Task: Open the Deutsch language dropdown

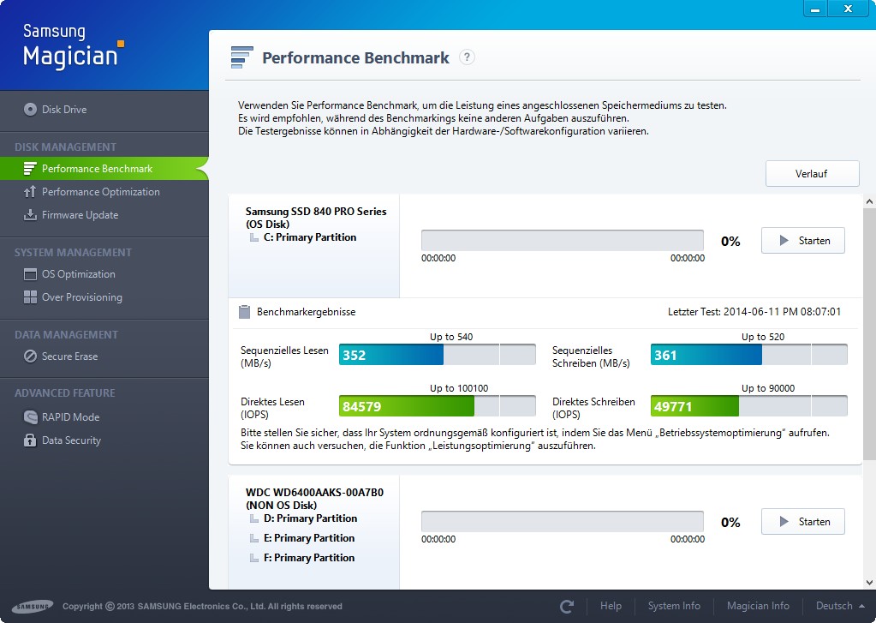Action: (840, 606)
